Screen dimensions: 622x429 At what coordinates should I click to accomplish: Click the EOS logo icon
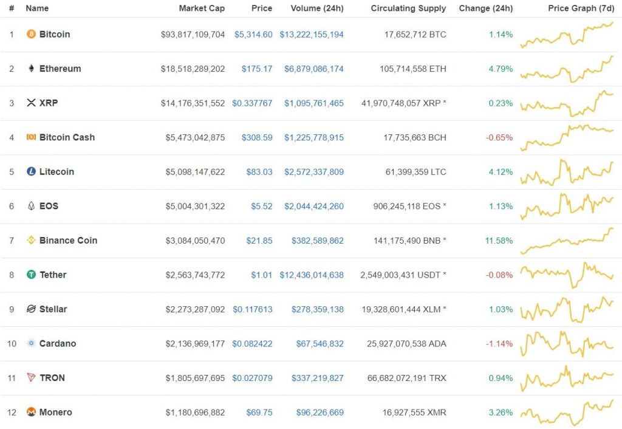point(31,205)
